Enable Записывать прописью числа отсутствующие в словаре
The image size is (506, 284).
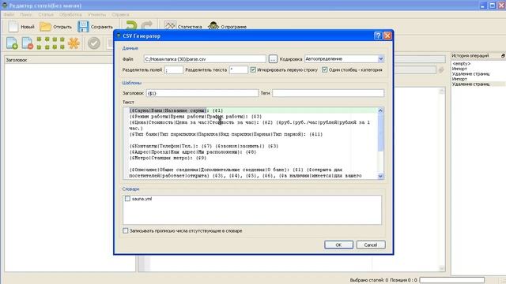point(126,230)
